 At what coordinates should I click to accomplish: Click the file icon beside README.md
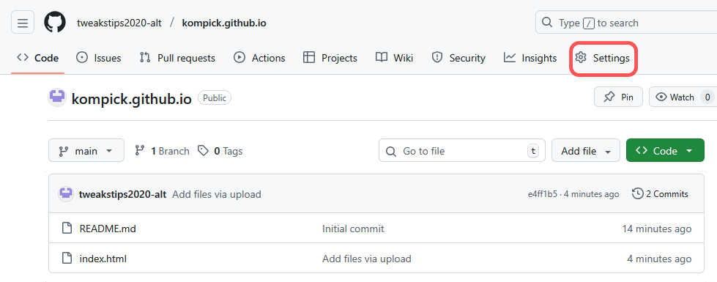[67, 228]
